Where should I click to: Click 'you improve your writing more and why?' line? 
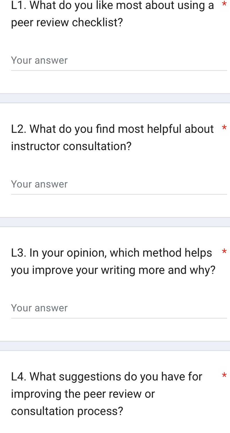point(113,270)
